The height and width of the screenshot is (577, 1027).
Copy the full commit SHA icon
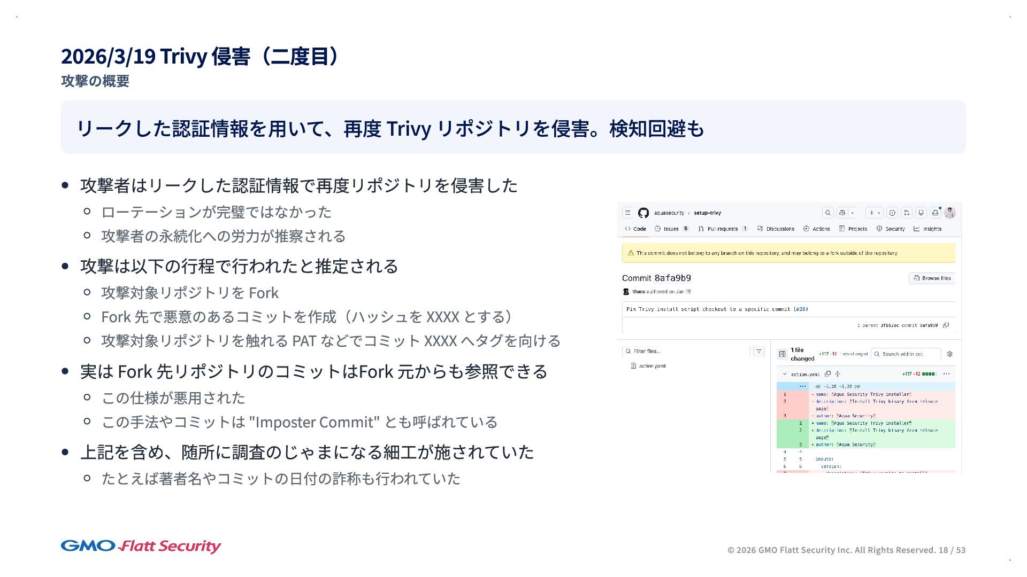(946, 325)
